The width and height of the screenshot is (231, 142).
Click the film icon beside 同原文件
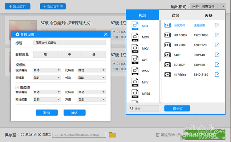click(x=168, y=25)
